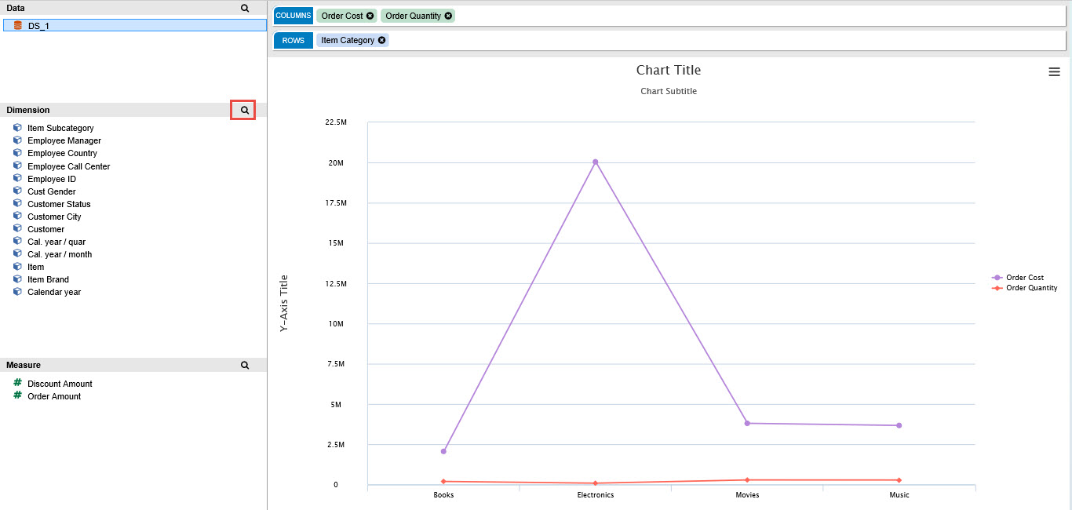Screen dimensions: 1072x510
Task: Toggle Order Quantity series in legend
Action: coord(1030,288)
